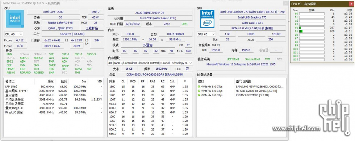
Task: Close the CPU #0 effective frequency window
Action: (x=351, y=4)
